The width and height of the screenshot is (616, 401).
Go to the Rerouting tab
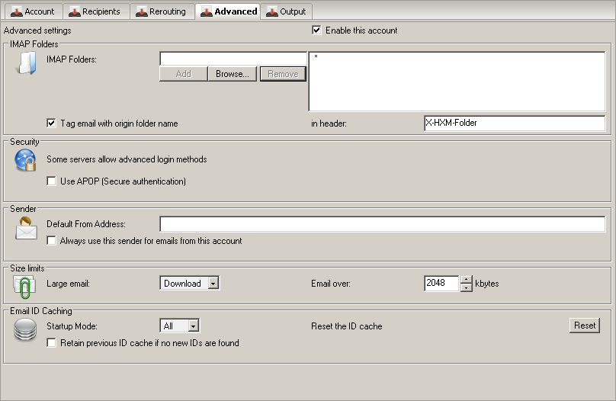(160, 11)
